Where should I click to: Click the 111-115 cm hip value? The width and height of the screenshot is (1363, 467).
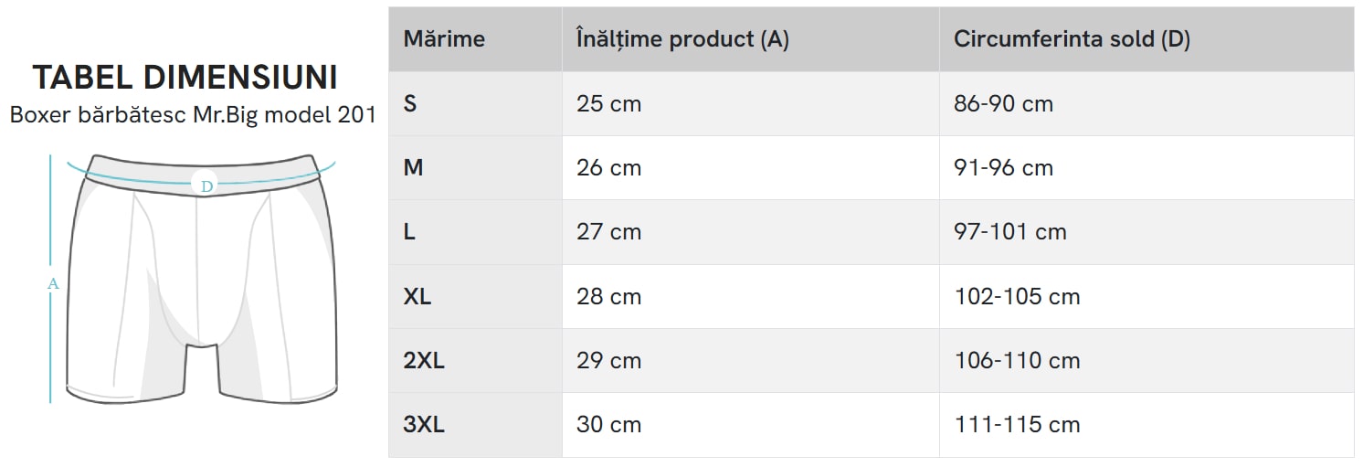(x=1017, y=425)
